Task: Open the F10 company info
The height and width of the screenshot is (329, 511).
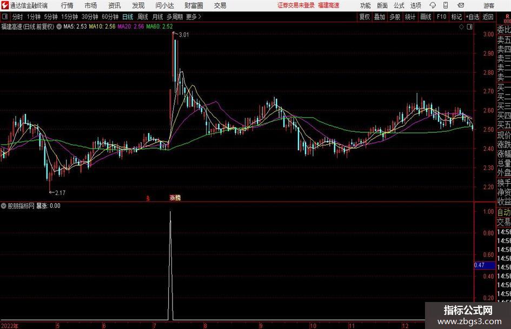Action: point(442,17)
